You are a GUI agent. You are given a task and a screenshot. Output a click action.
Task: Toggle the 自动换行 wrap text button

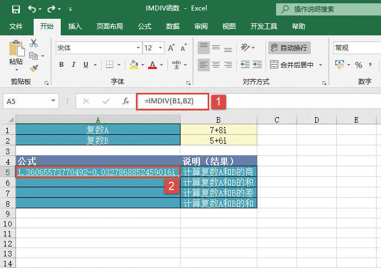(x=290, y=48)
